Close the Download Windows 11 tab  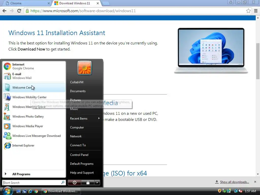(98, 3)
